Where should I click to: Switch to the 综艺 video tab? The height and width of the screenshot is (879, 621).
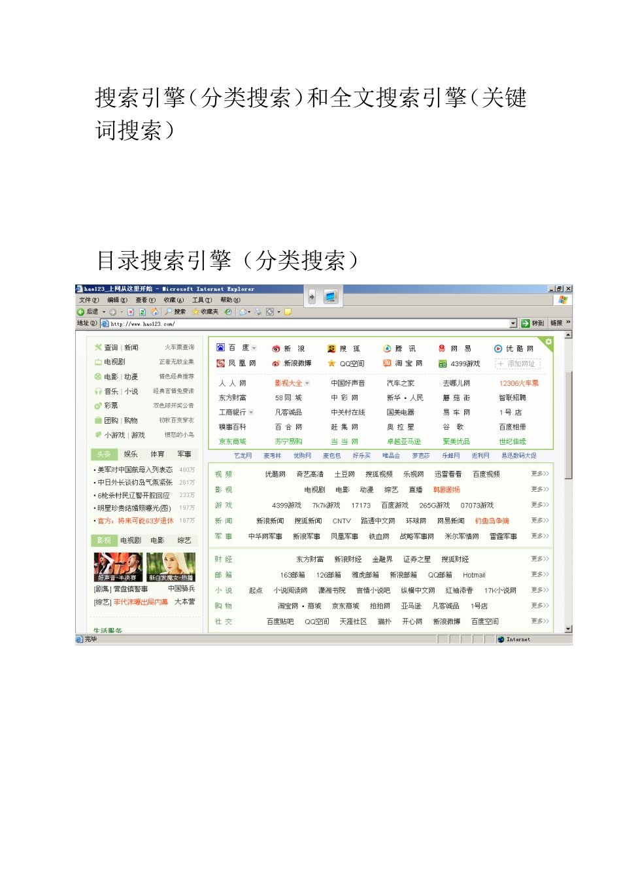tap(184, 540)
